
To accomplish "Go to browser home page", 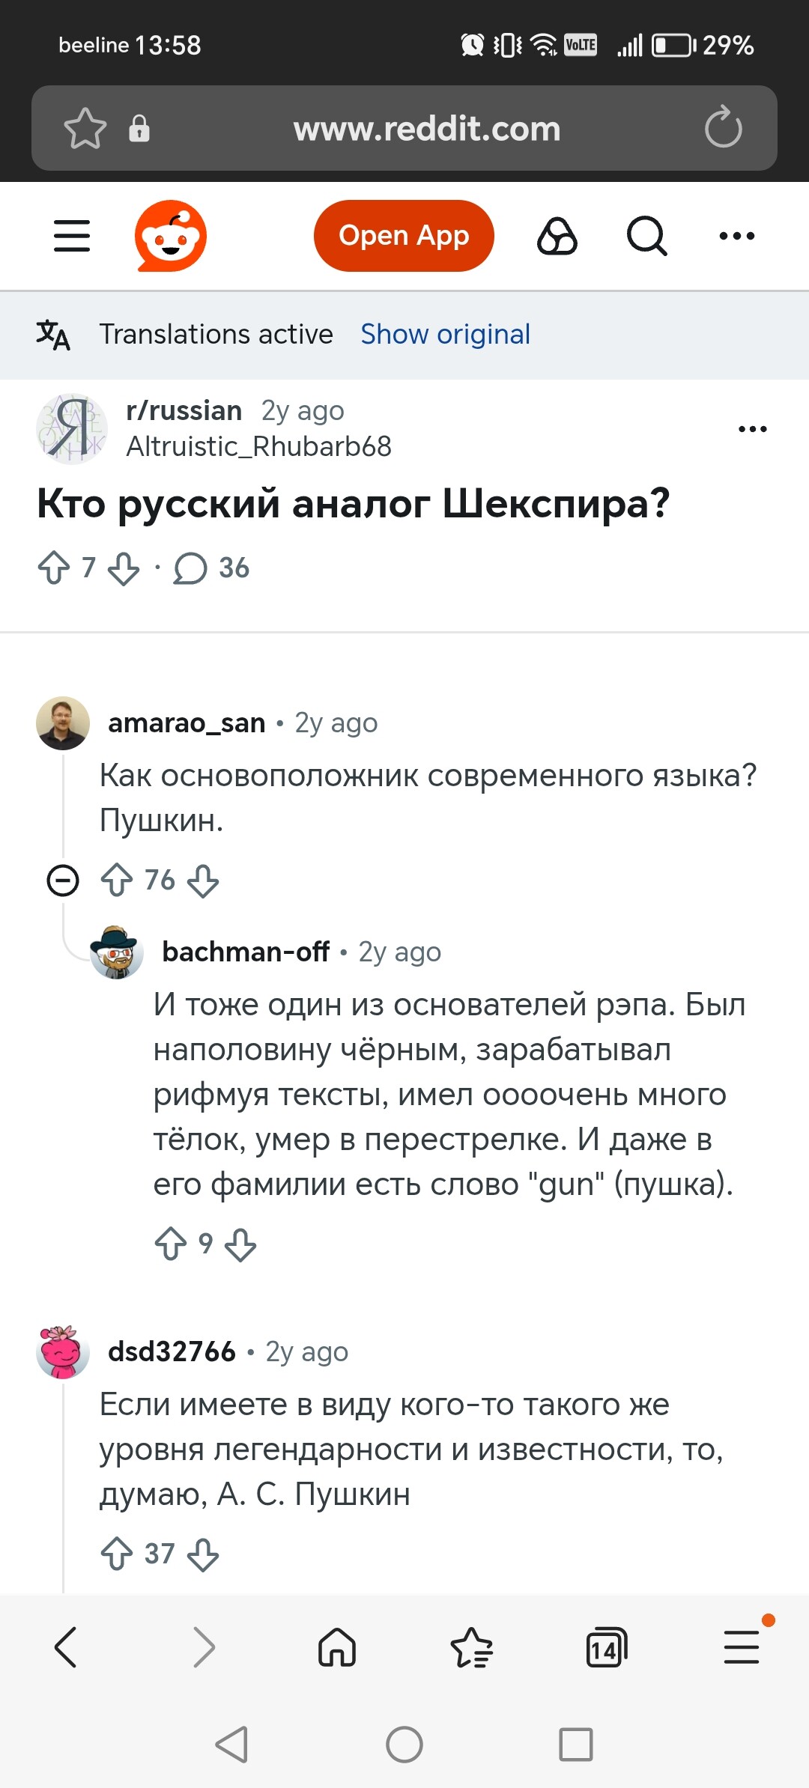I will pos(337,1647).
